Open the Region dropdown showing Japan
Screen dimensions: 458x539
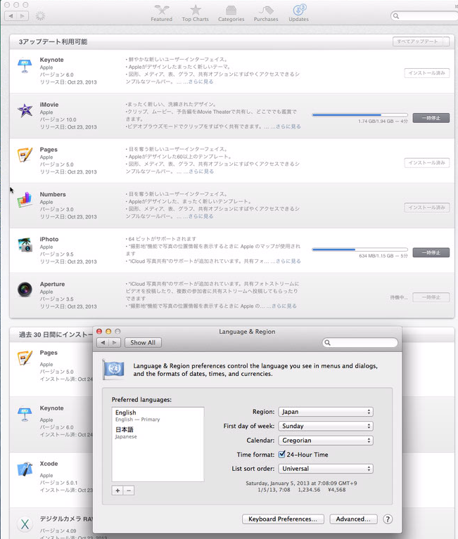pos(326,412)
